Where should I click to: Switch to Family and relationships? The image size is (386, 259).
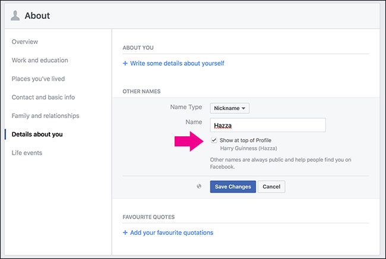45,116
